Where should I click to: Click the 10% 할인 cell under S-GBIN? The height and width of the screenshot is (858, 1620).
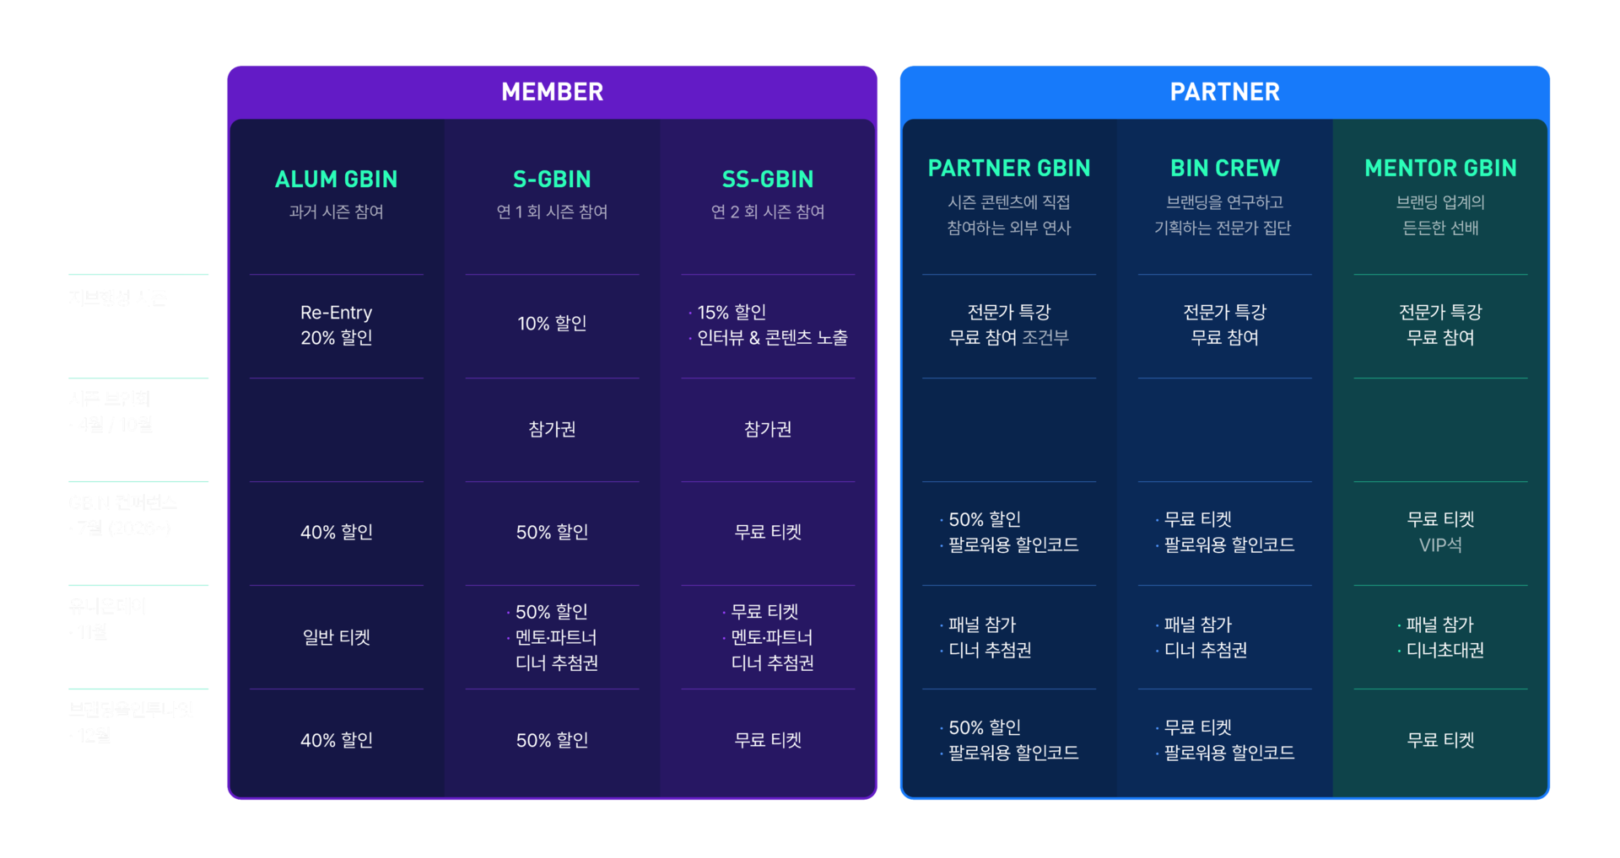552,324
